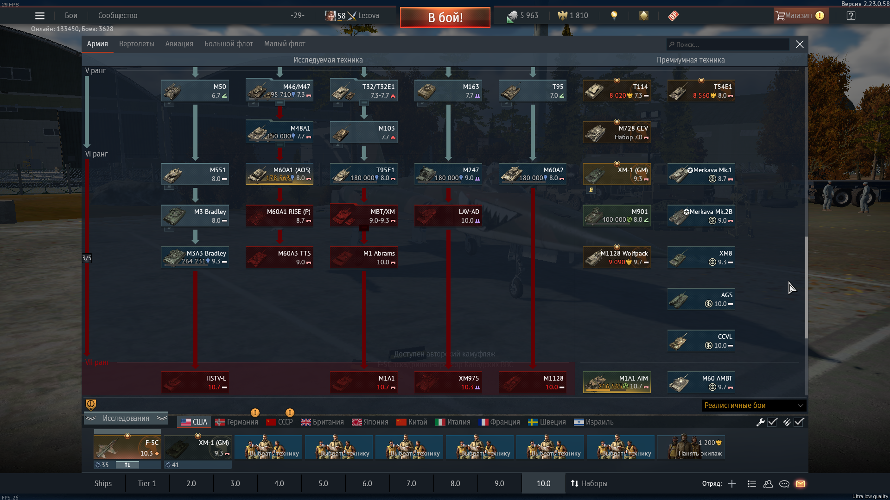Screen dimensions: 890x500
Task: Click the Магазин shop cart icon
Action: [x=781, y=16]
